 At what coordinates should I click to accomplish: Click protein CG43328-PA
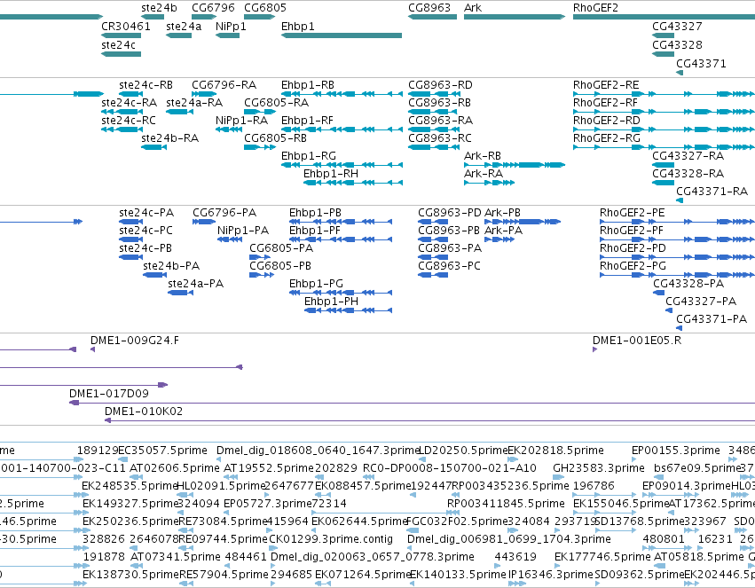click(658, 293)
